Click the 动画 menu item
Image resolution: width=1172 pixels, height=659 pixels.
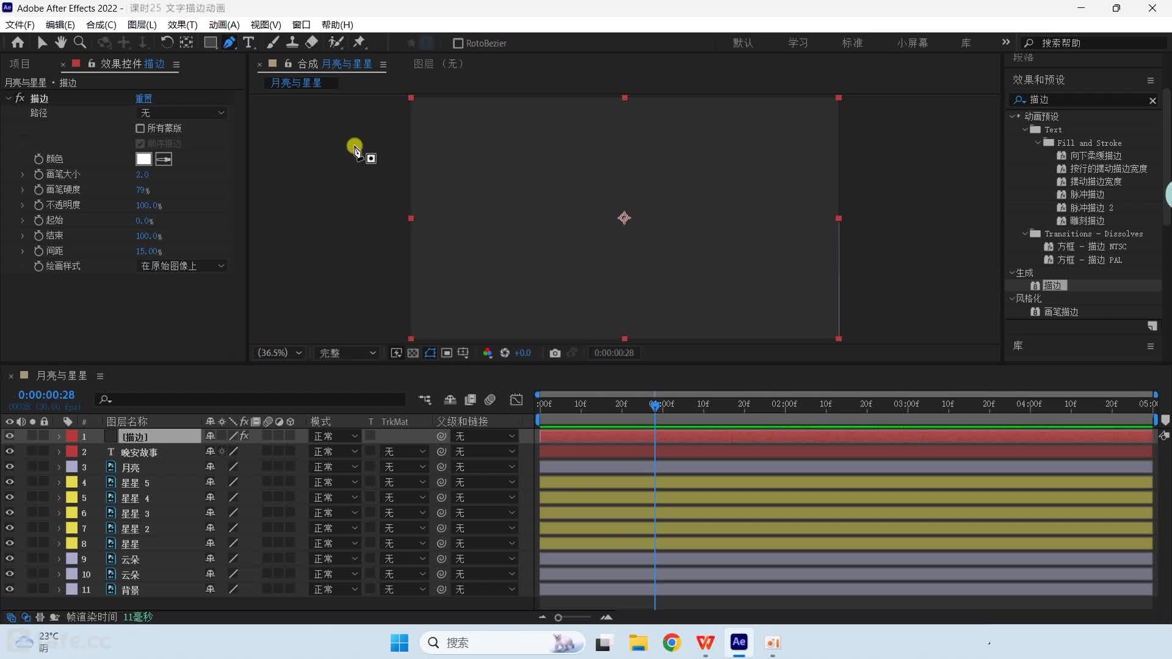tap(224, 25)
